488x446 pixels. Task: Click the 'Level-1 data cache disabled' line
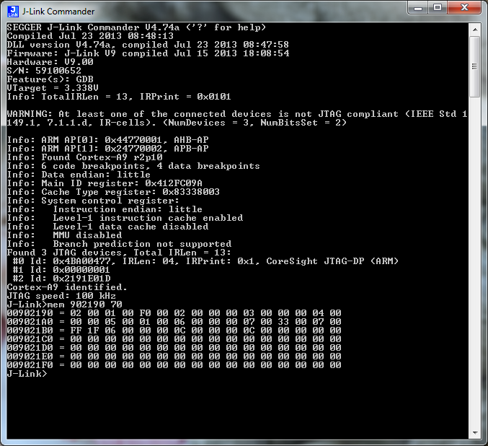[107, 227]
